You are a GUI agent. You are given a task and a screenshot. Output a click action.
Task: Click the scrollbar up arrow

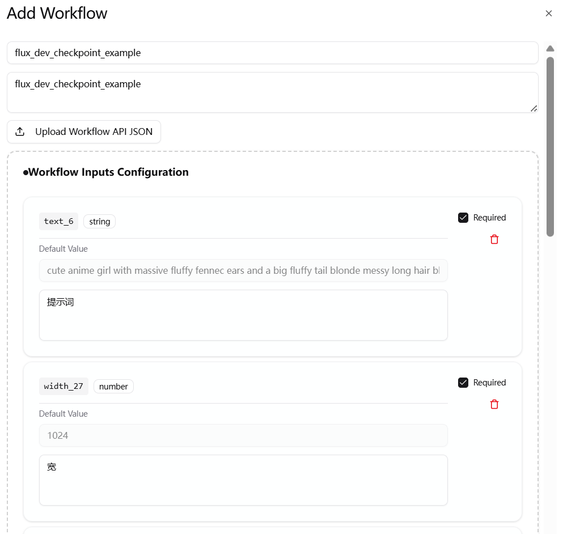[550, 49]
